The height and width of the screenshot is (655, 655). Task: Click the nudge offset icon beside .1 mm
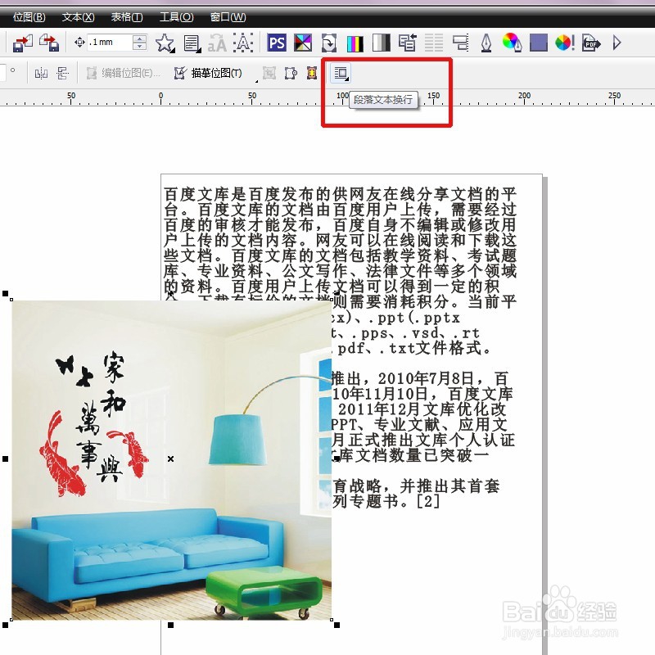pyautogui.click(x=79, y=43)
